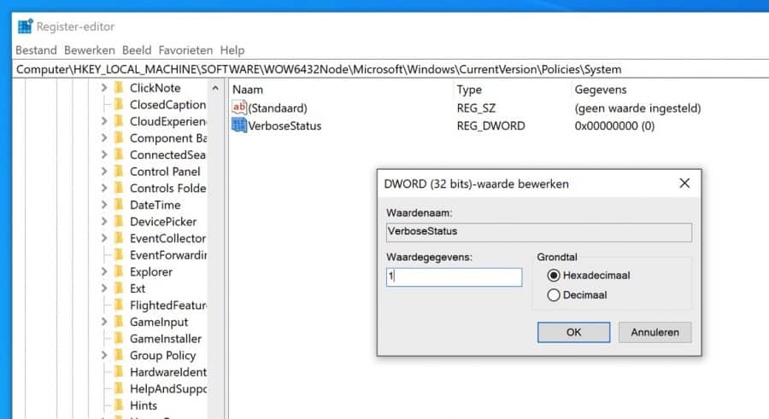Image resolution: width=769 pixels, height=419 pixels.
Task: Click the HelpAndSuppc folder icon
Action: (119, 388)
